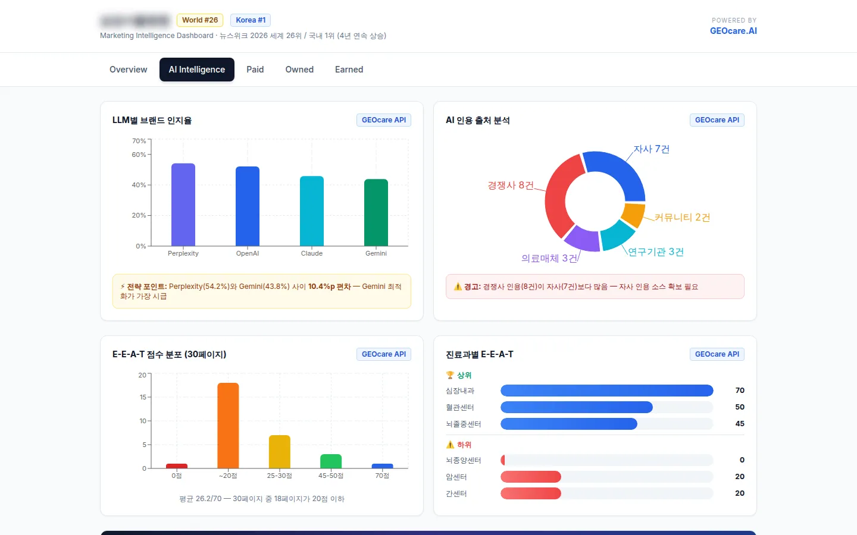Select the AI Intelligence tab

197,70
